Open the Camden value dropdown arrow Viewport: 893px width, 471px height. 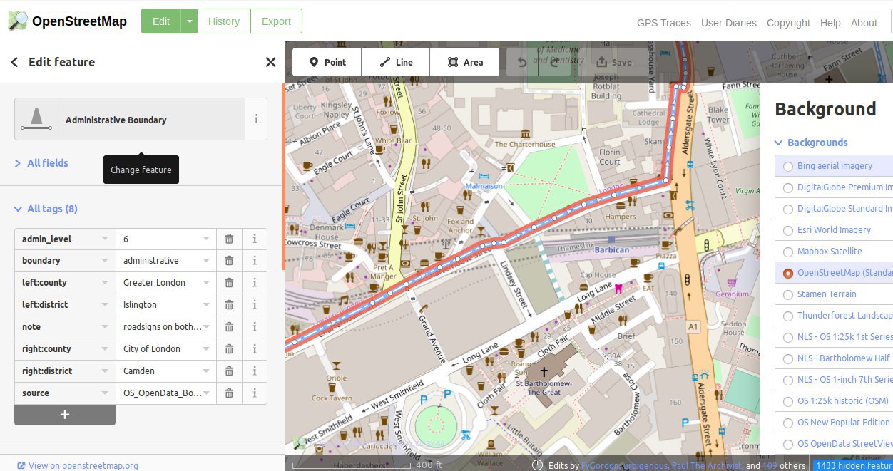pyautogui.click(x=206, y=371)
